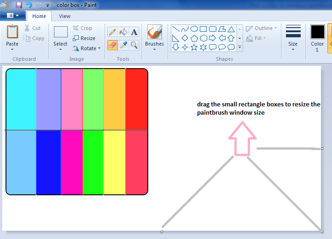
Task: Click the canvas right-middle resize handle
Action: [x=322, y=149]
